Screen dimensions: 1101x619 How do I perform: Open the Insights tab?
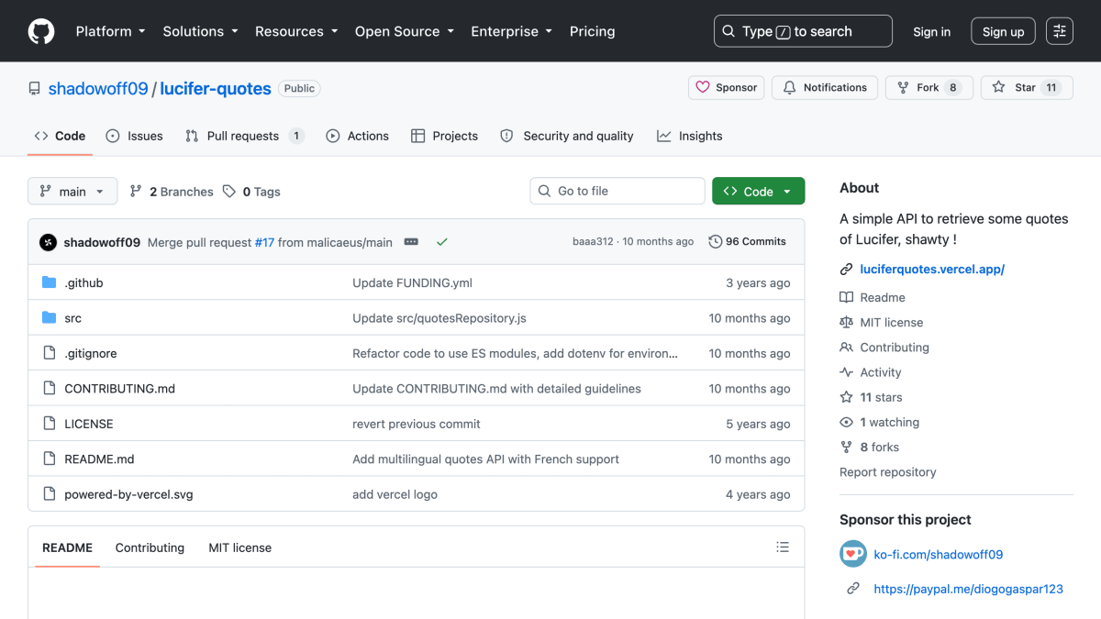click(x=690, y=136)
